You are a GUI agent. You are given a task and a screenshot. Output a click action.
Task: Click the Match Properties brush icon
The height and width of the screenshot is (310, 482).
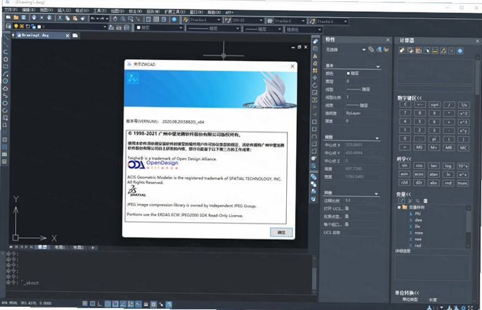tap(82, 19)
